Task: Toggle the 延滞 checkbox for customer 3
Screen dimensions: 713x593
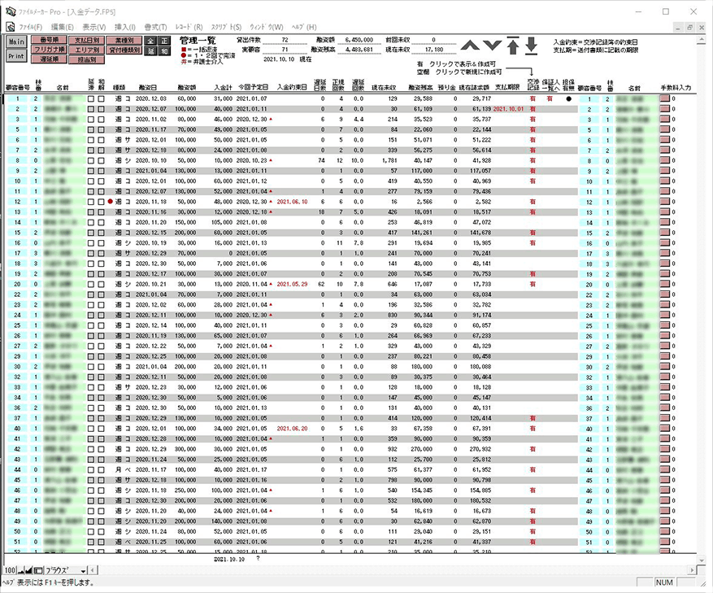Action: click(x=91, y=119)
